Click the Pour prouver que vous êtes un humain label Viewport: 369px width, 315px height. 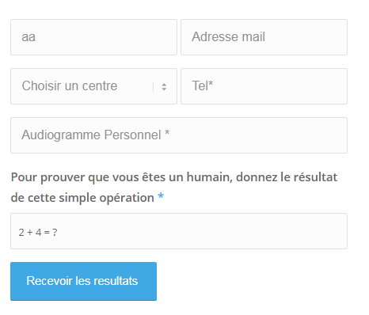(174, 187)
